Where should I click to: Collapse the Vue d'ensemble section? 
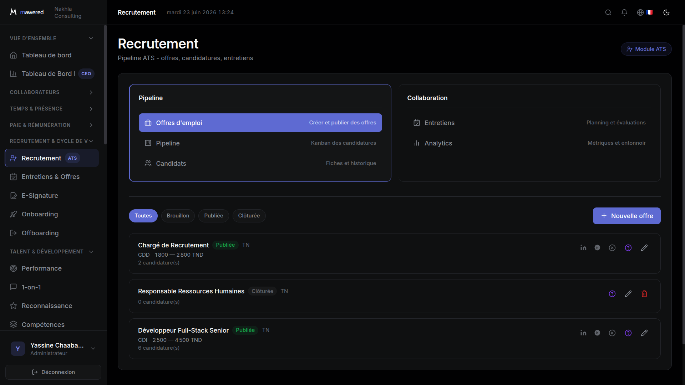[52, 38]
